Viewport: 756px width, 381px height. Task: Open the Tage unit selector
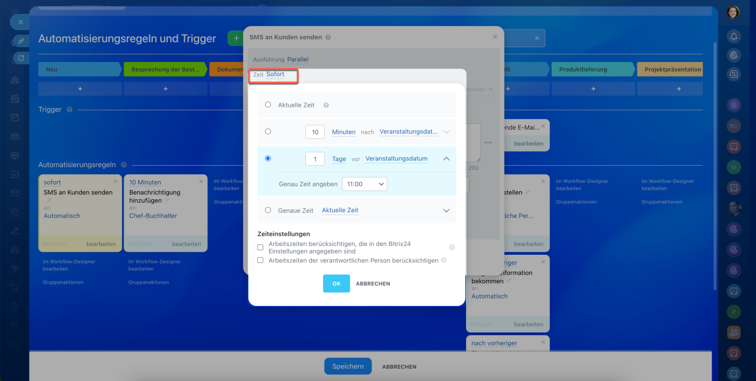pyautogui.click(x=339, y=159)
